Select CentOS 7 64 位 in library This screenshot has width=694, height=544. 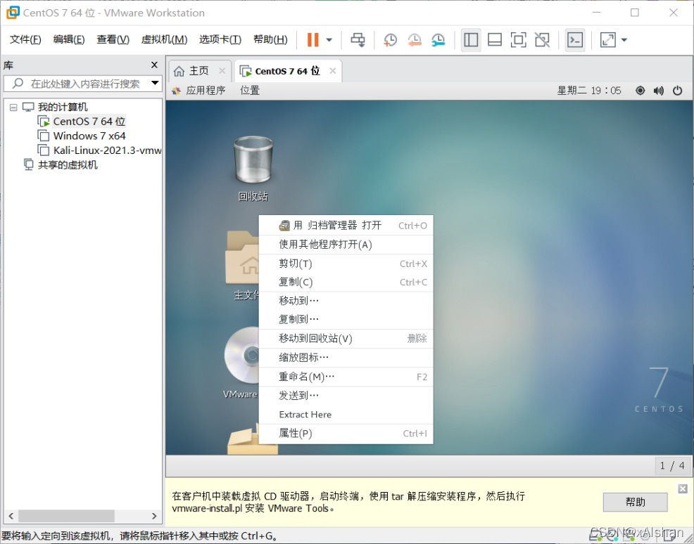pyautogui.click(x=89, y=121)
